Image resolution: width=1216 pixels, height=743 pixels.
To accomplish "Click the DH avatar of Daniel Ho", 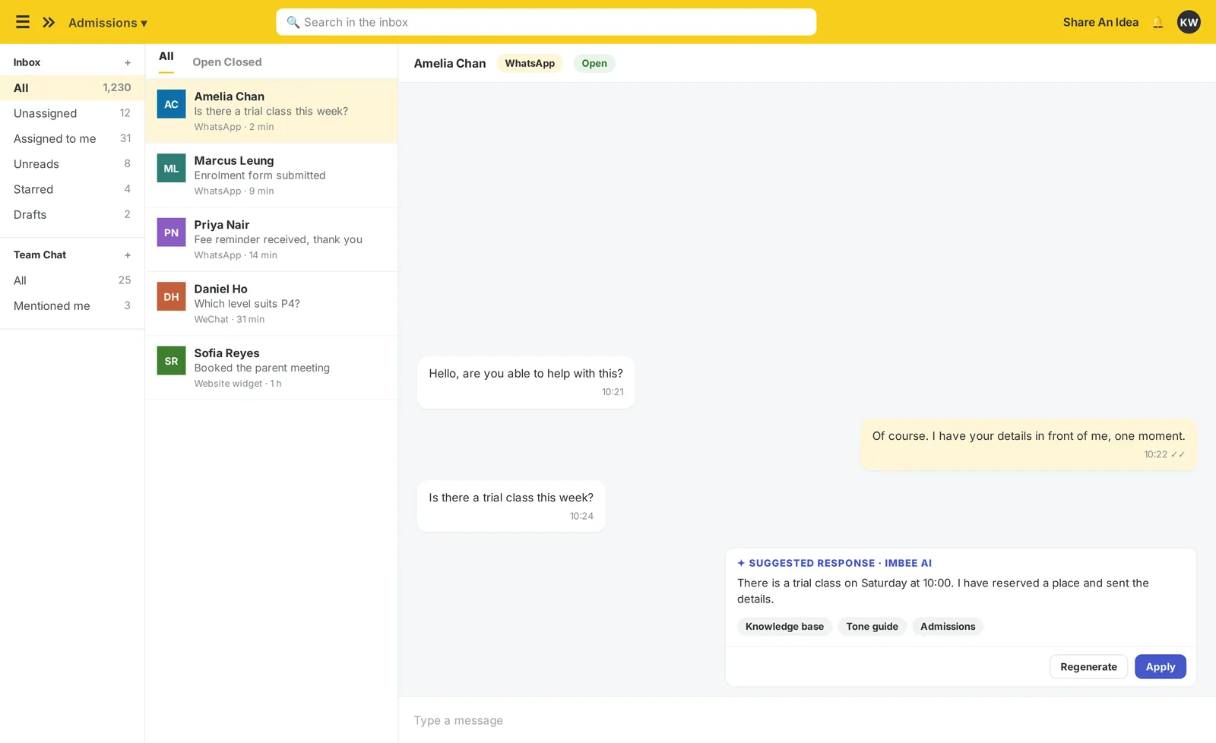I will coord(171,297).
